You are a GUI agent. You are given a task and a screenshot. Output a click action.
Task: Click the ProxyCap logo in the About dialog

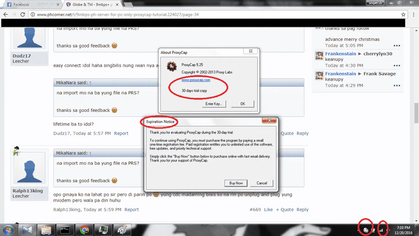click(171, 66)
